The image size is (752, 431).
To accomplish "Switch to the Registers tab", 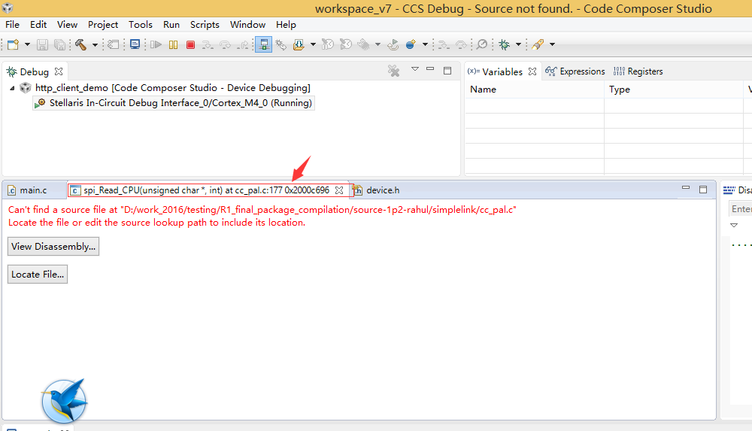I will 638,71.
